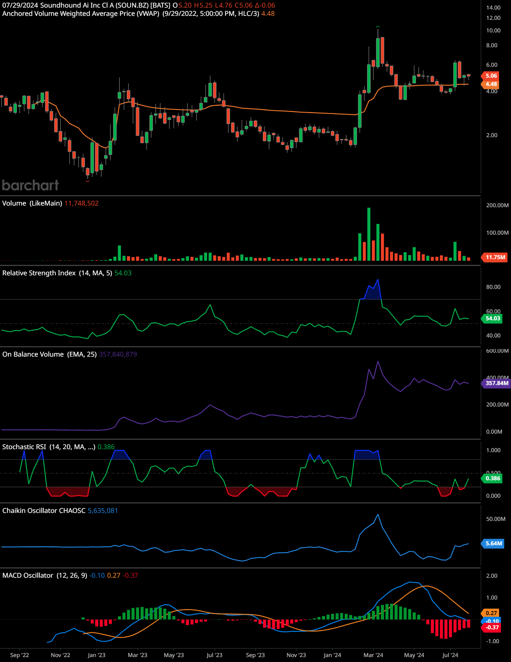Click the 11,748,502 volume reading
511x662 pixels.
point(81,203)
